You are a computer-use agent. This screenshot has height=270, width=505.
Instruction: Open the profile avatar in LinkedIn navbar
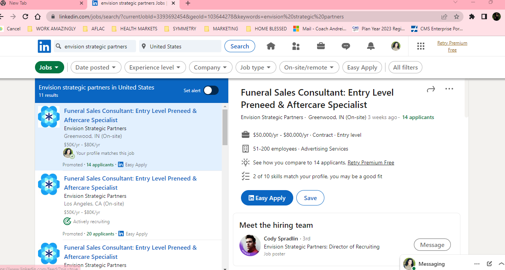396,46
